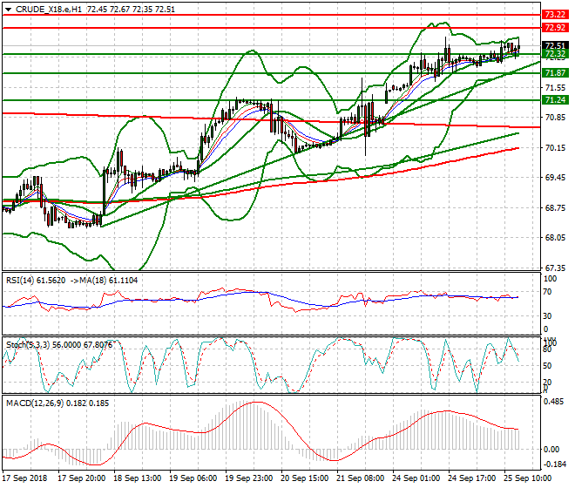The width and height of the screenshot is (575, 488).
Task: Open the chart menu triangle beside CRUDE_X18.e
Action: 8,10
